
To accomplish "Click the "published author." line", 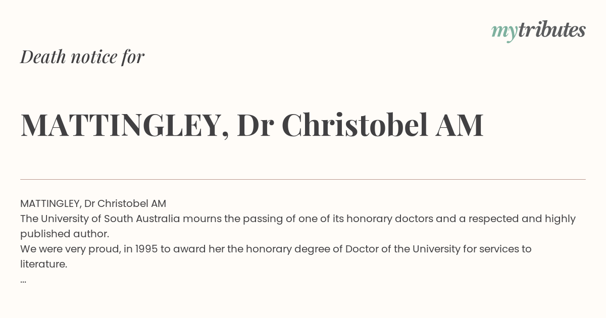I will [65, 234].
